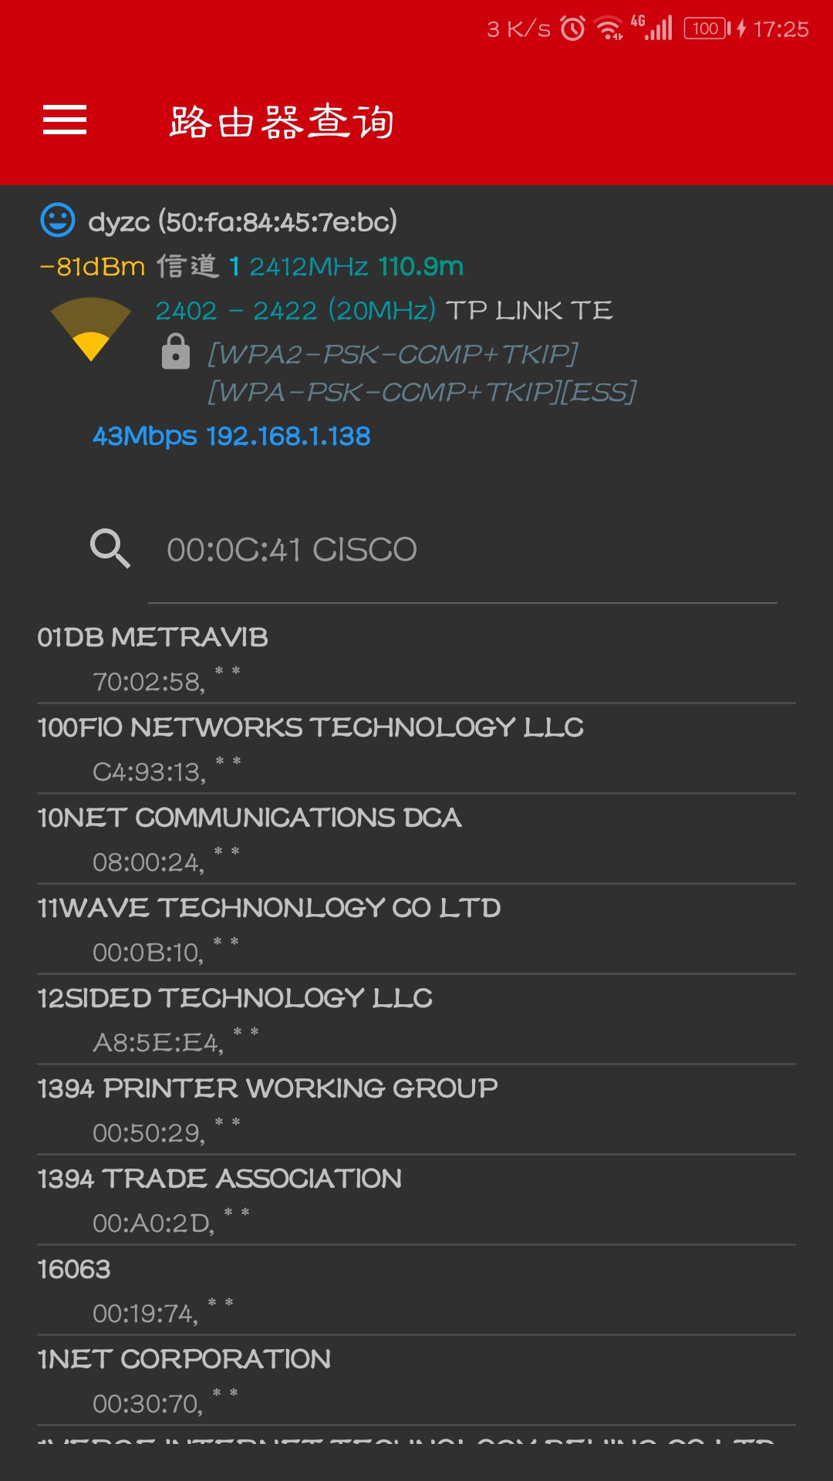Open the IP address 192.168.1.138
Screen dimensions: 833x1481
pyautogui.click(x=288, y=436)
